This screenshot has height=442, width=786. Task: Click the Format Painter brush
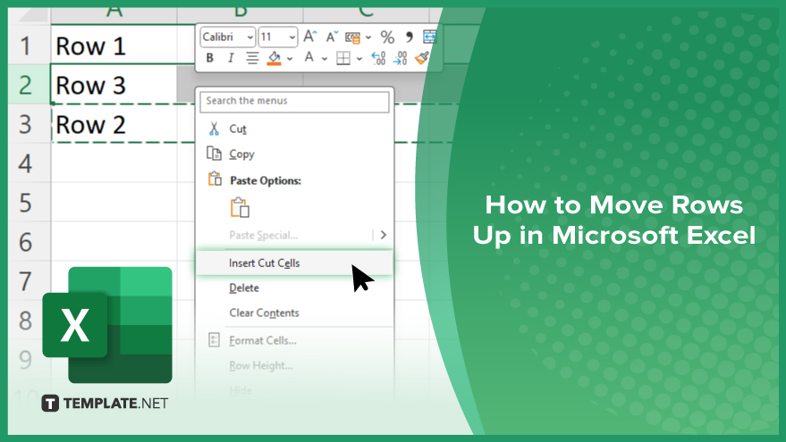coord(421,58)
